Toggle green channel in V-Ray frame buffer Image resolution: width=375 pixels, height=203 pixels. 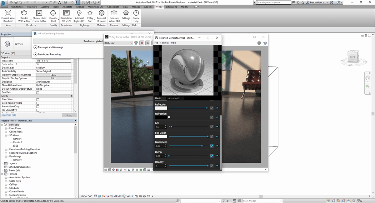tap(147, 43)
